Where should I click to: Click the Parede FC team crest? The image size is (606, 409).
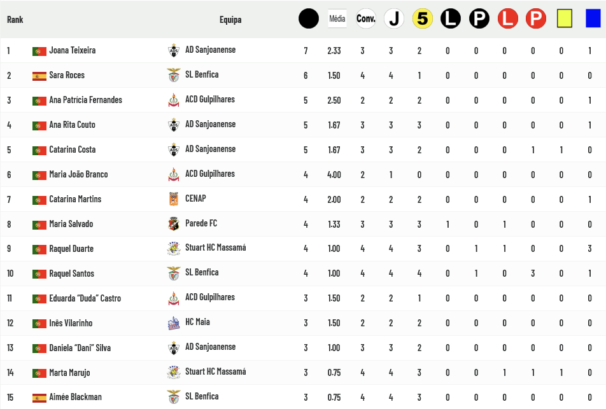click(x=174, y=224)
